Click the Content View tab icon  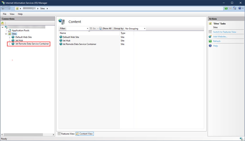(x=77, y=134)
